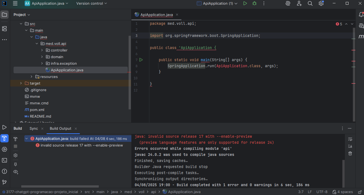Close the Build Output tab
Image resolution: width=364 pixels, height=195 pixels.
tap(76, 129)
